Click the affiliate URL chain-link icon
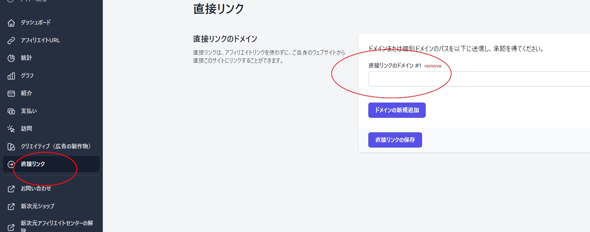This screenshot has width=590, height=232. pyautogui.click(x=11, y=40)
